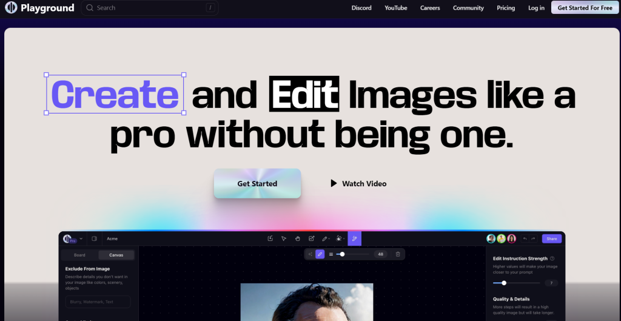This screenshot has height=321, width=621.
Task: Click the first collaborator avatar
Action: (491, 238)
